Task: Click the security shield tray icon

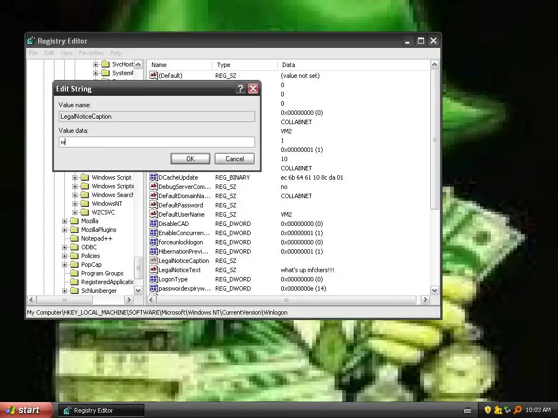Action: (x=488, y=410)
